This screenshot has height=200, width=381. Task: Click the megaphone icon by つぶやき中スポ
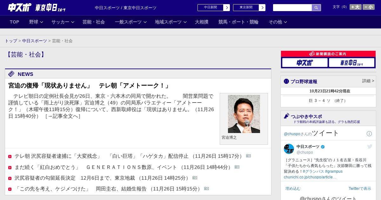287,116
